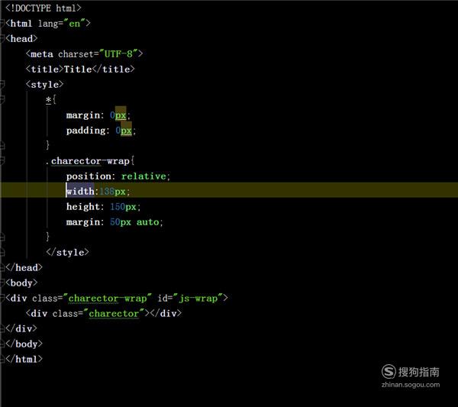Click the inner div with class "charector"
The height and width of the screenshot is (407, 458).
pyautogui.click(x=103, y=313)
